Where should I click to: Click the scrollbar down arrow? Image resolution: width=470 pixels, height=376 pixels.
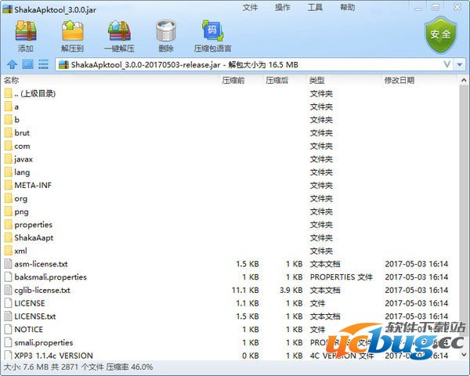click(x=464, y=355)
